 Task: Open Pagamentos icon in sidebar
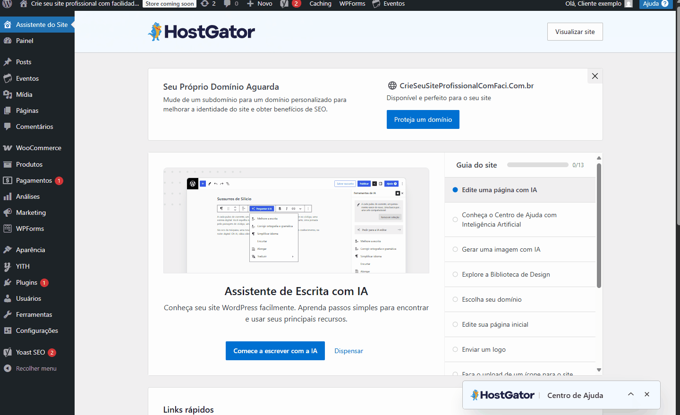coord(8,180)
